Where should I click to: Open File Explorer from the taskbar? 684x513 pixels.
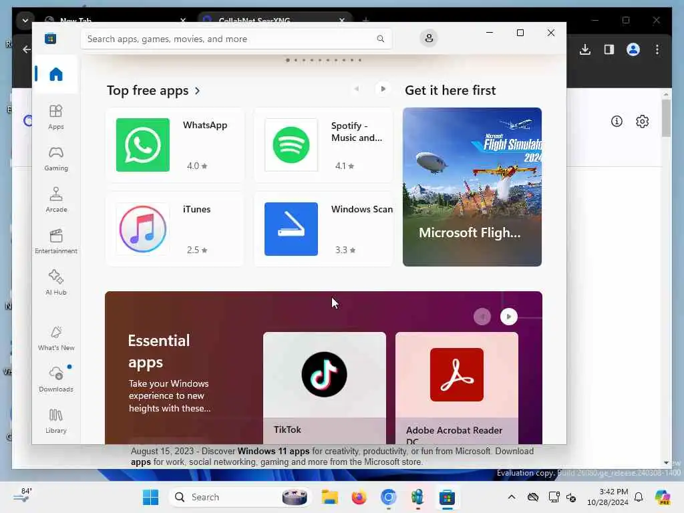pos(330,497)
